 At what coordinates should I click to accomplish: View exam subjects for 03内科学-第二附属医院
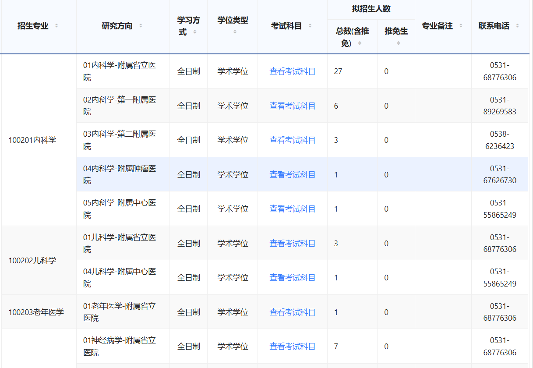click(x=292, y=140)
